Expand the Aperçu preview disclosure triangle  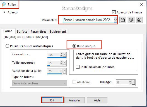click(4, 12)
